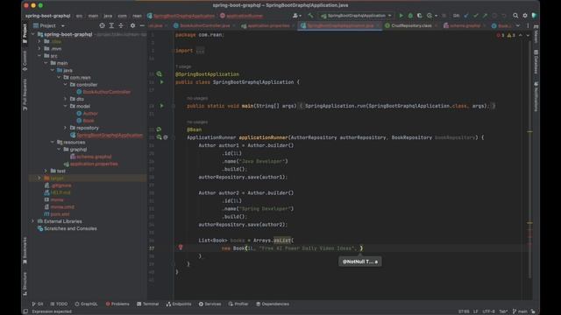Bean gutter icon beside @Bean annotation

coord(159,129)
